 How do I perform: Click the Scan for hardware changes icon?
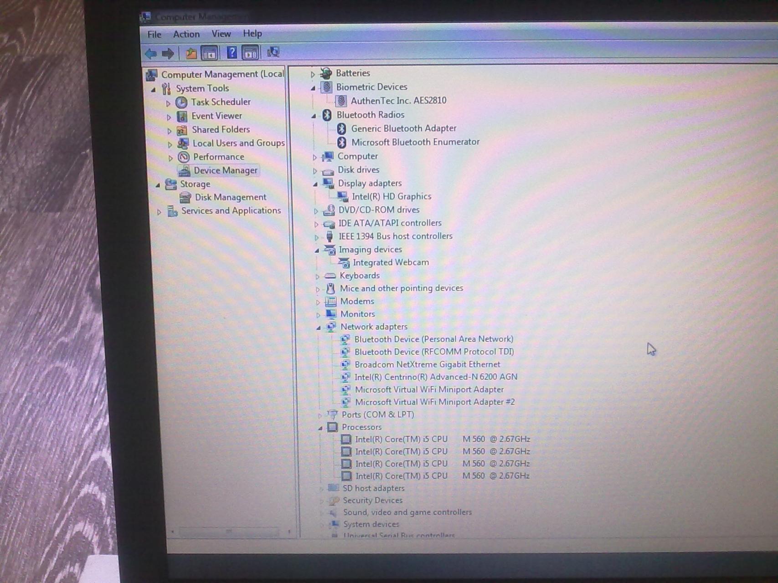(x=273, y=52)
